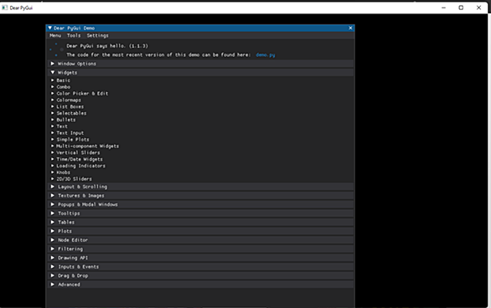Expand the Window Options header

200,64
